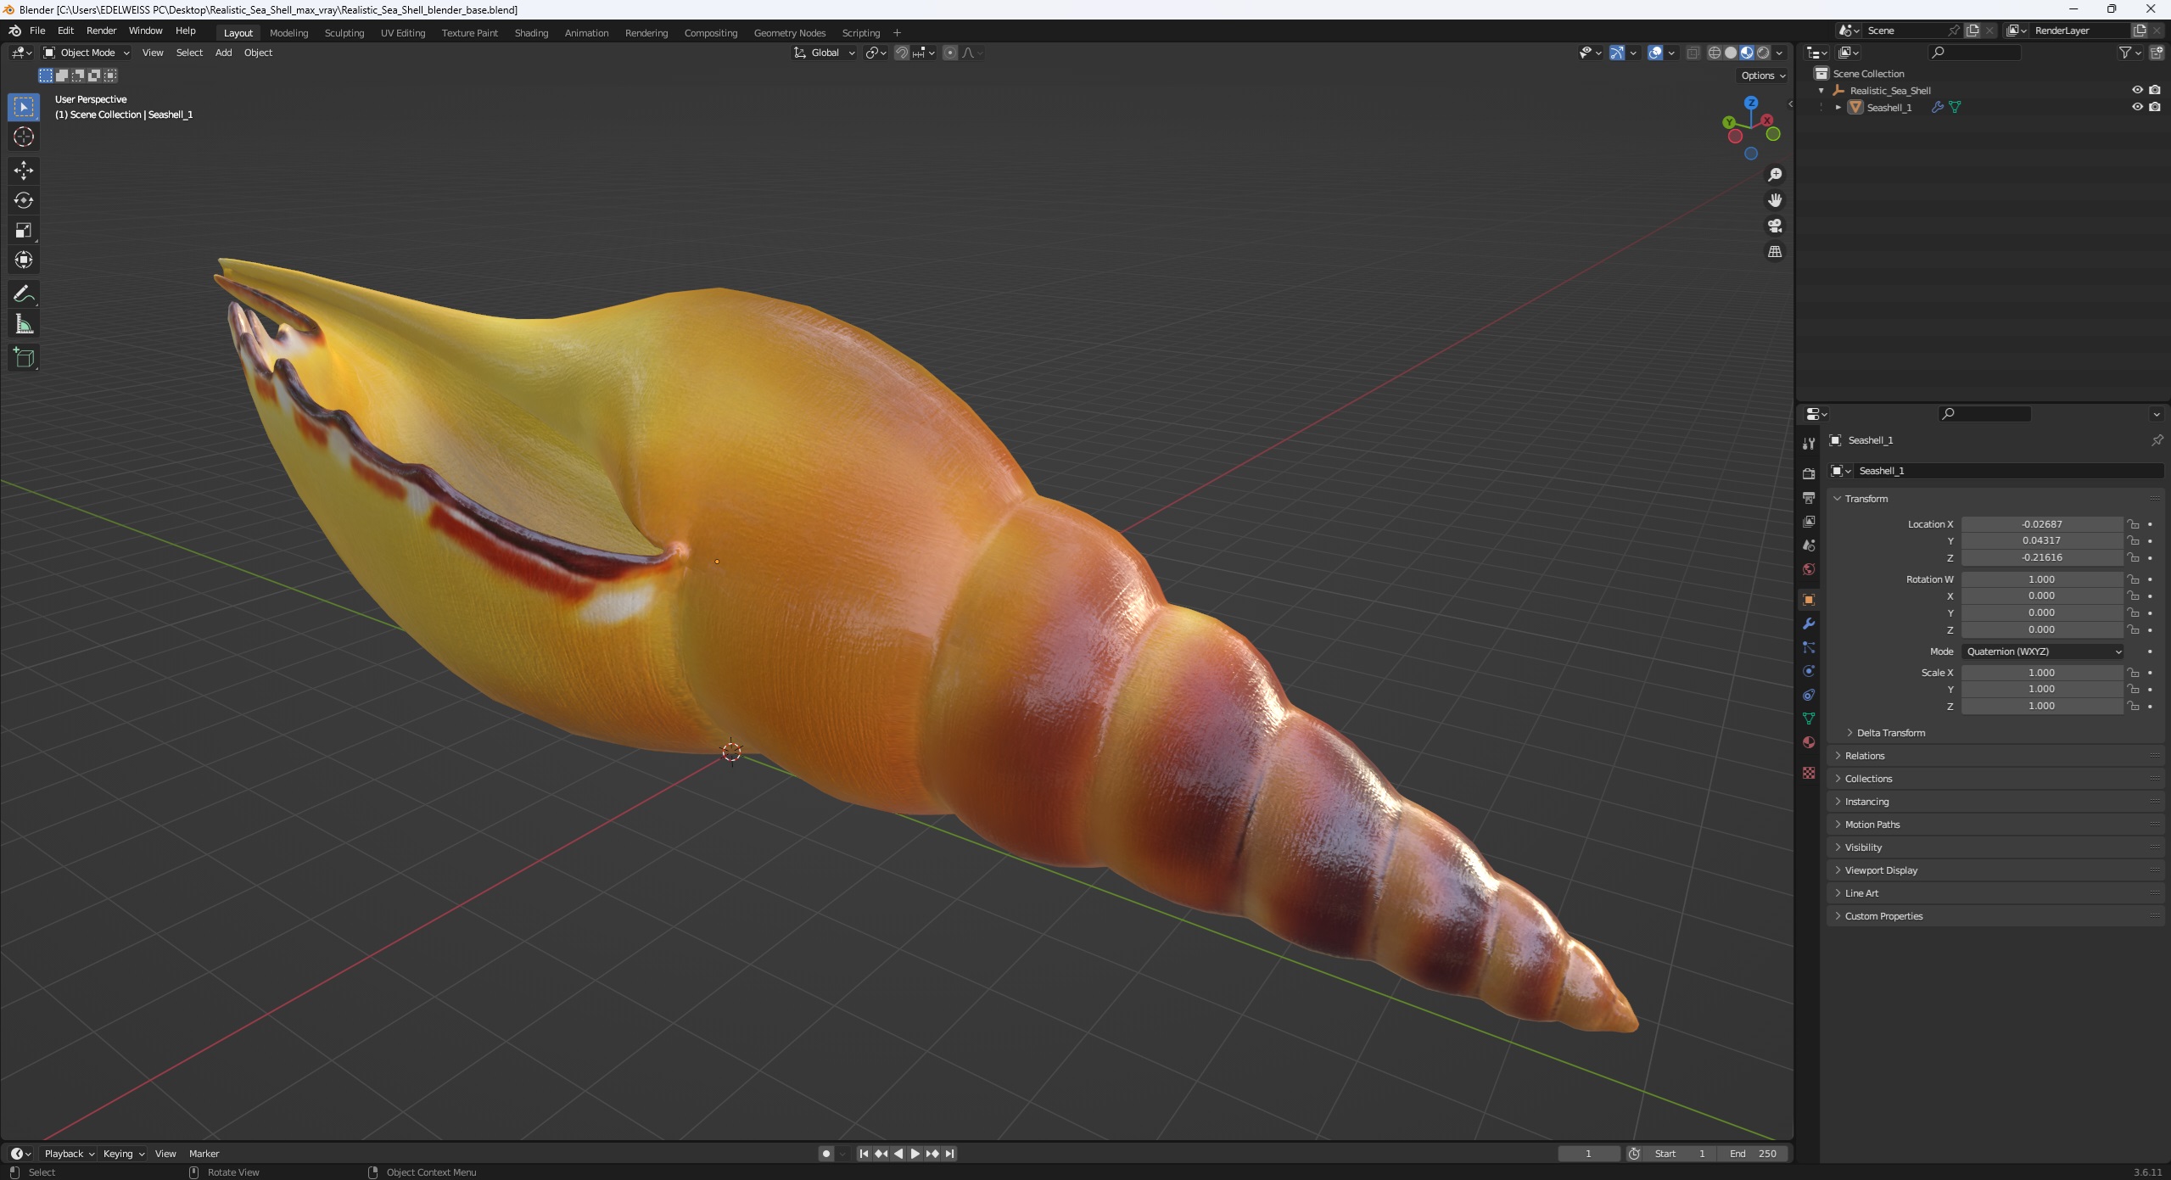Open the Modifiers wrench properties tab

(x=1809, y=624)
